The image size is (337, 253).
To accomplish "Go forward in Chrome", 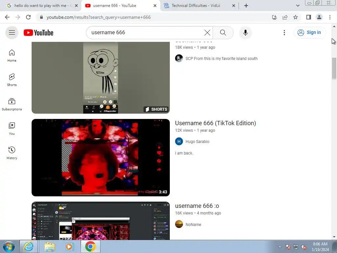I will (x=18, y=17).
